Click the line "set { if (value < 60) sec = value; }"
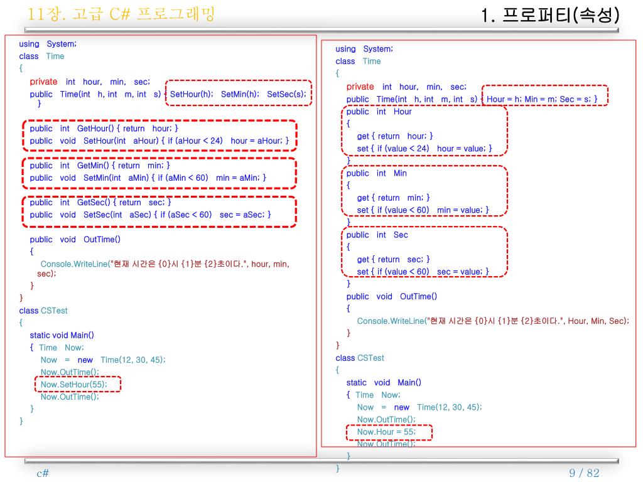This screenshot has height=482, width=643. point(423,272)
